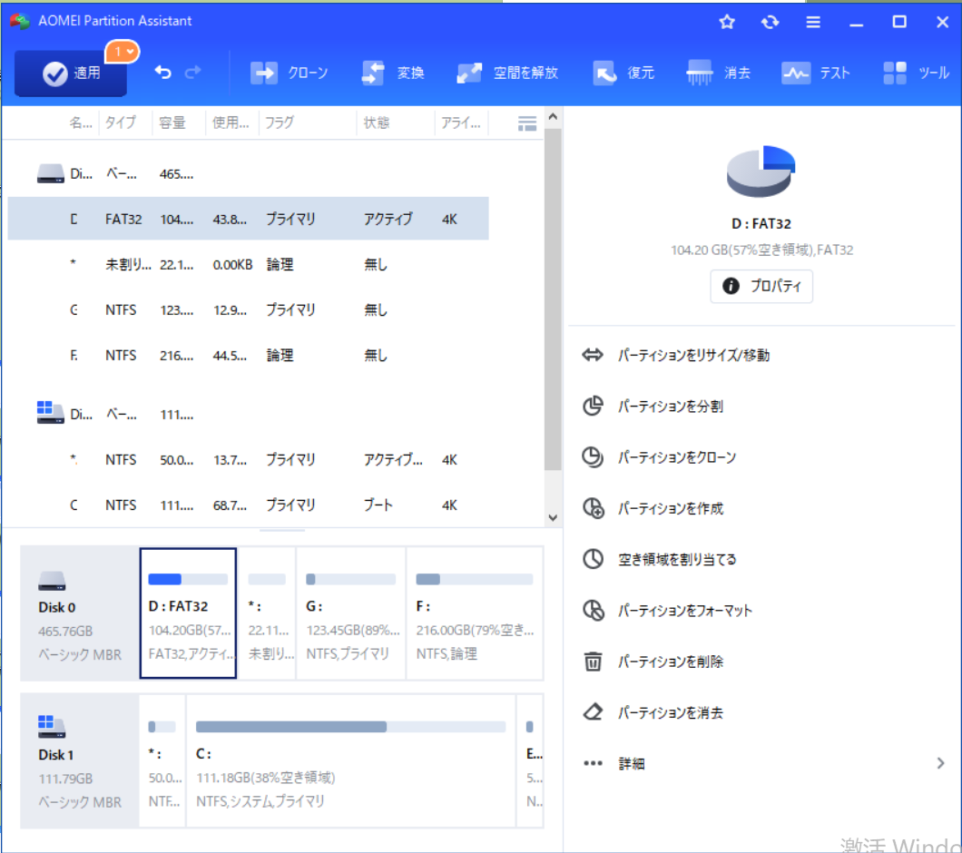This screenshot has height=853, width=962.
Task: Click the プロパティ properties button
Action: 761,286
